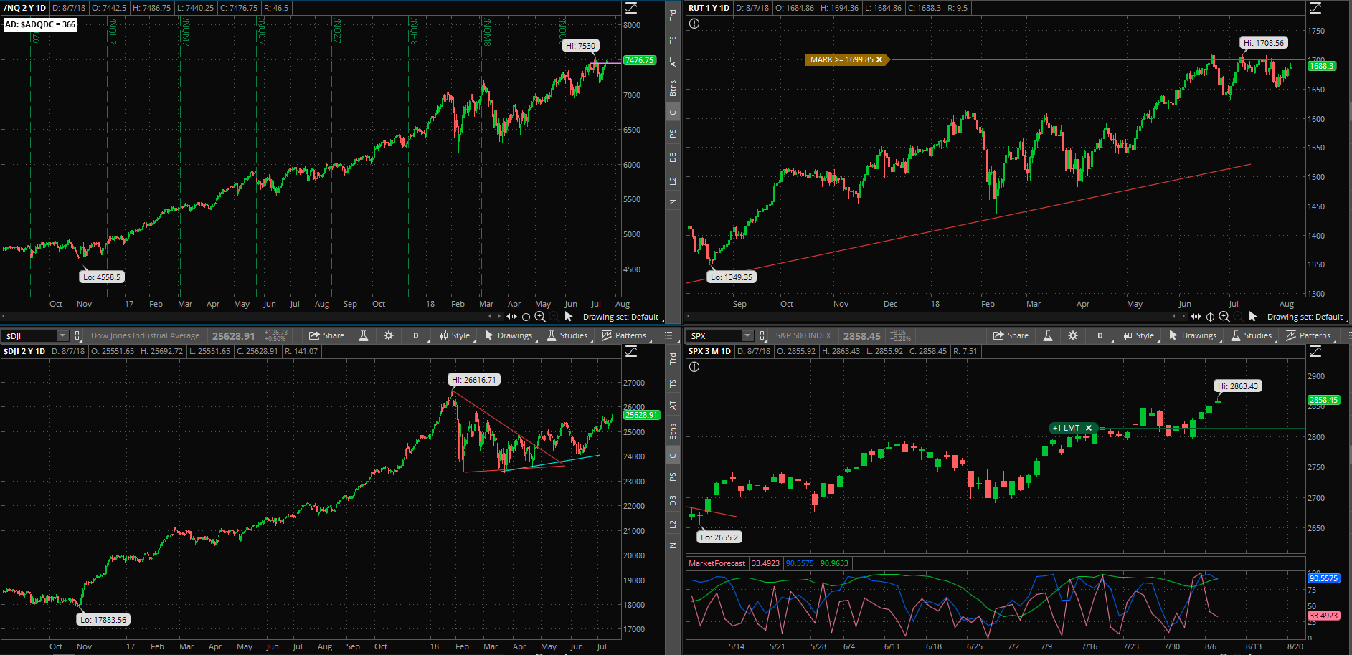Cancel the +1 LMT order on SPX chart
1352x655 pixels.
(1089, 428)
